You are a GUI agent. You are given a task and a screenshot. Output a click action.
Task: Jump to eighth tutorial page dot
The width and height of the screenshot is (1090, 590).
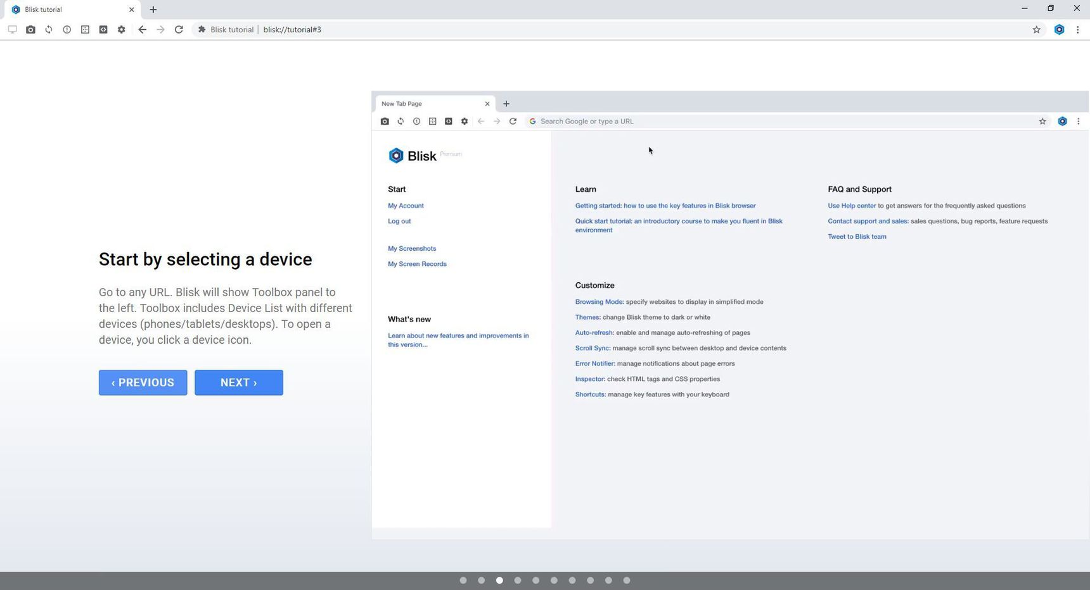[591, 581]
